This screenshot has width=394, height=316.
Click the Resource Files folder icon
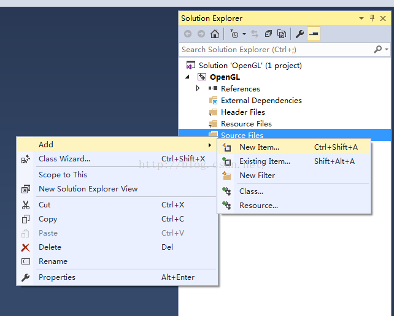pos(213,124)
